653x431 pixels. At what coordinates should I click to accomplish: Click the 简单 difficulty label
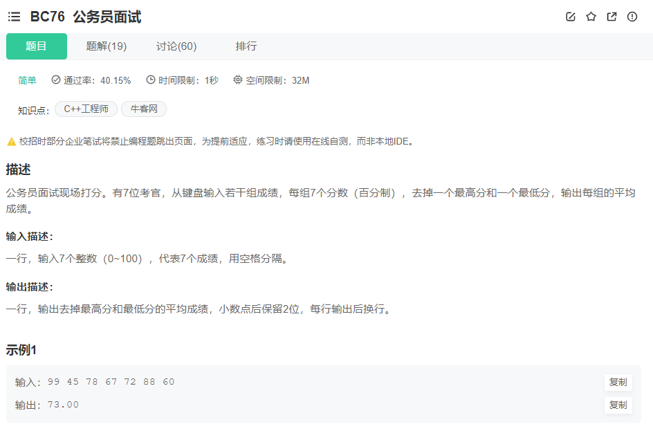click(27, 80)
